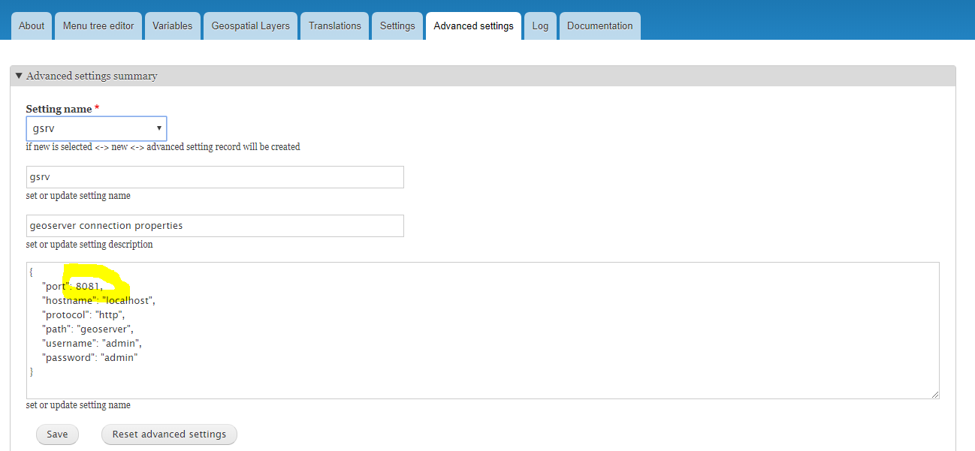The image size is (975, 451).
Task: Focus the setting name field containing gsrv
Action: click(x=215, y=177)
